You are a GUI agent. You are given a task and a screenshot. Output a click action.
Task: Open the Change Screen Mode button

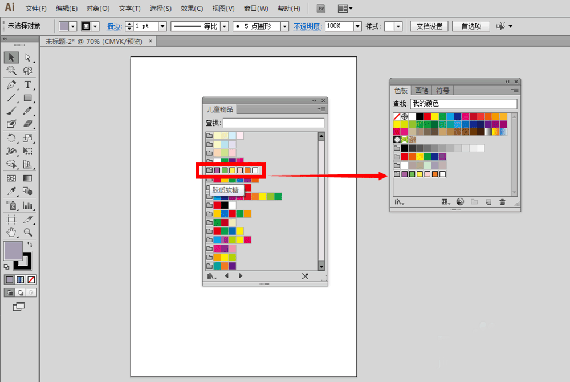[x=19, y=307]
